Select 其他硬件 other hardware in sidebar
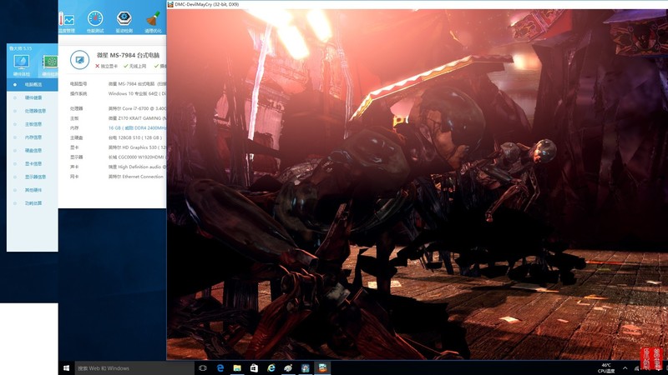668x375 pixels. point(33,190)
